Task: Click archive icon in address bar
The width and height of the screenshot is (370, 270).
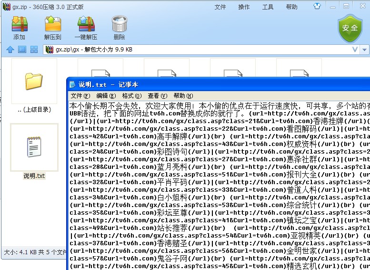Action: point(50,50)
